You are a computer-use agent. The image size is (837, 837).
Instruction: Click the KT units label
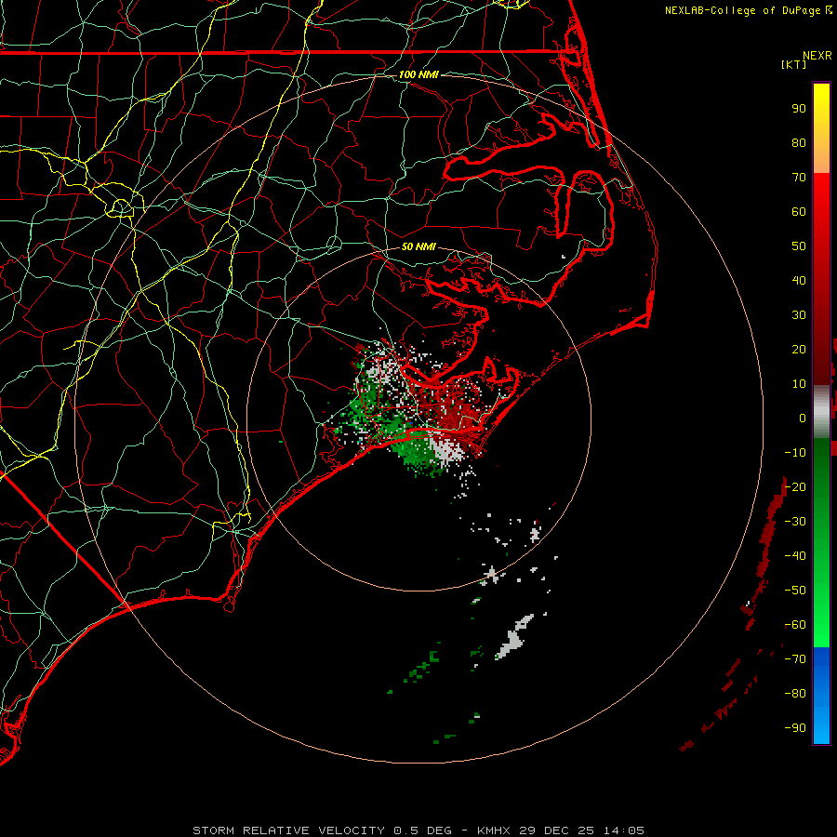point(793,64)
